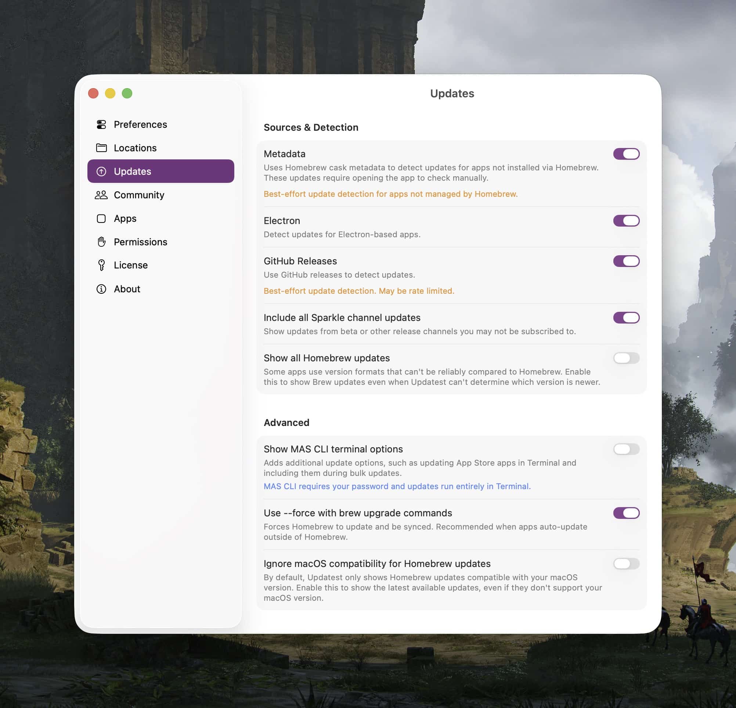
Task: Turn off Electron update detection
Action: click(626, 221)
